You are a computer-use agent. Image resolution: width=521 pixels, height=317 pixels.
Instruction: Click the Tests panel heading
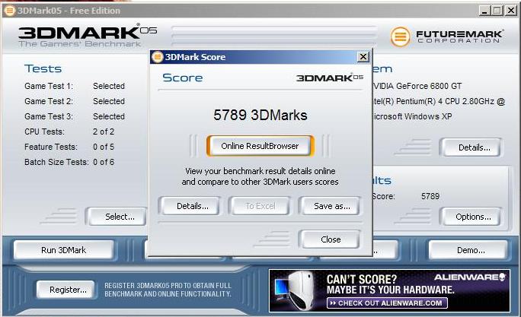pos(43,68)
